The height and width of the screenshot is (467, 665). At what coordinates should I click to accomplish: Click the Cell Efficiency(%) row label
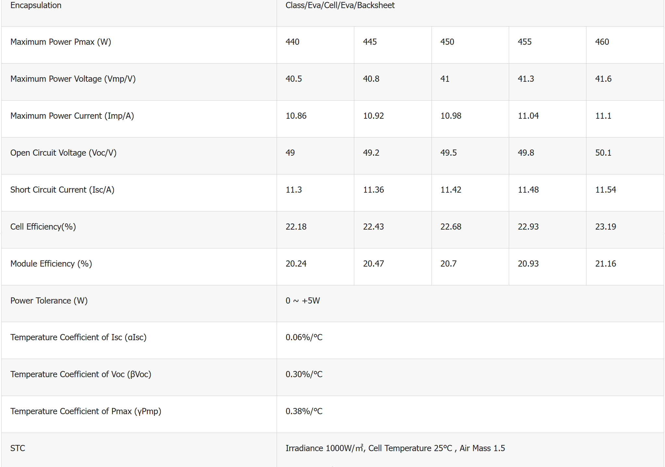43,227
